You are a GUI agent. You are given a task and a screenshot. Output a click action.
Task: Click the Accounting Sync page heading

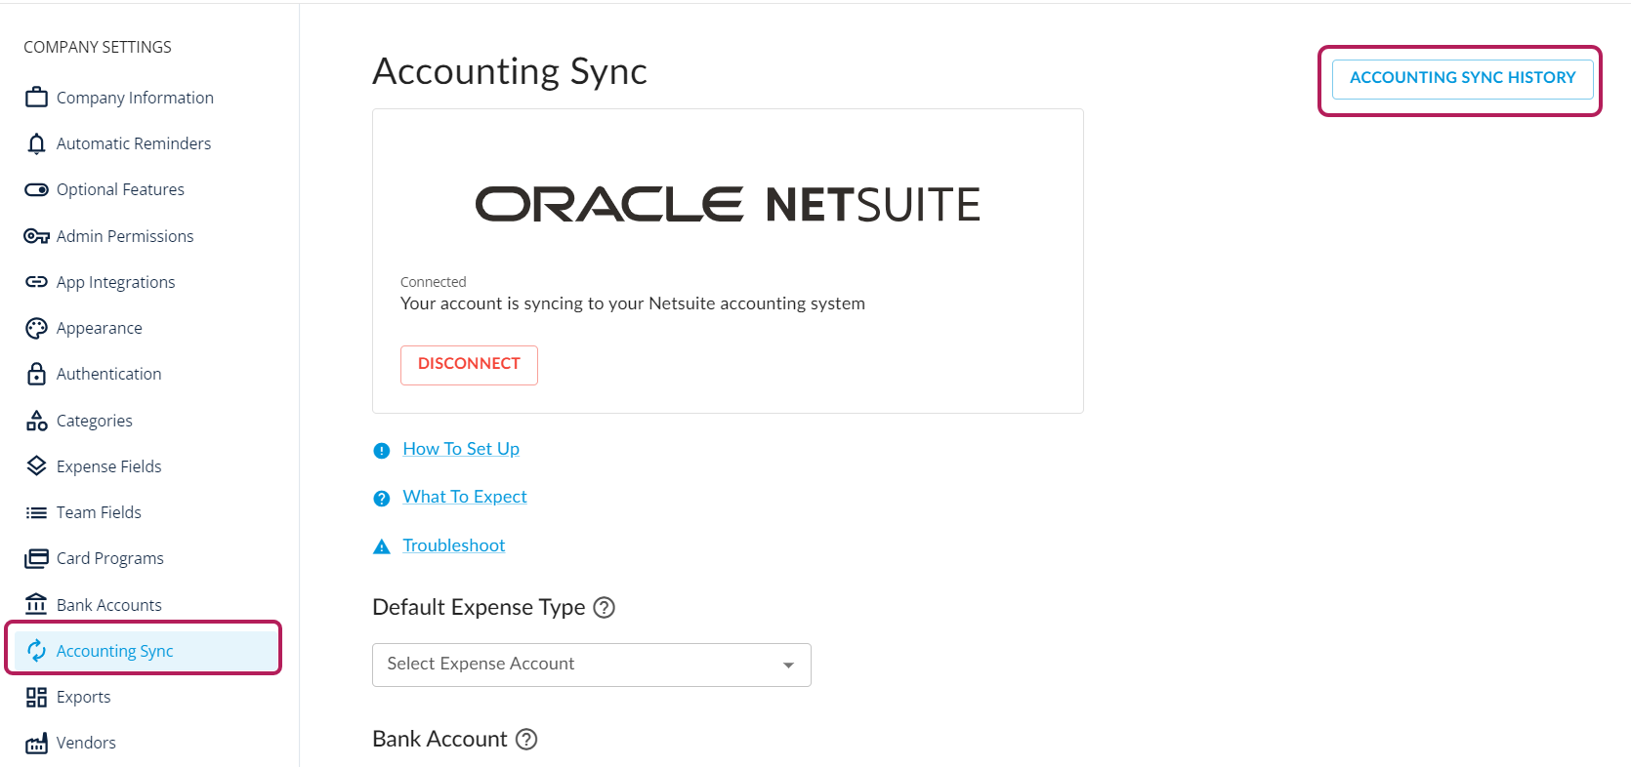(510, 71)
